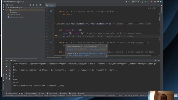The height and width of the screenshot is (100, 178).
Task: Click override gutter icon on line 59
Action: (51, 11)
